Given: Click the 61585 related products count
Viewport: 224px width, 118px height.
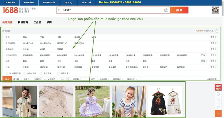Looking at the screenshot, I should pos(200,31).
